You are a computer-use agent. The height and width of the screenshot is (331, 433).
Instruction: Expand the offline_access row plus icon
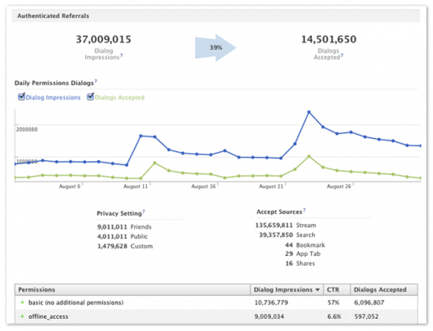click(x=22, y=316)
